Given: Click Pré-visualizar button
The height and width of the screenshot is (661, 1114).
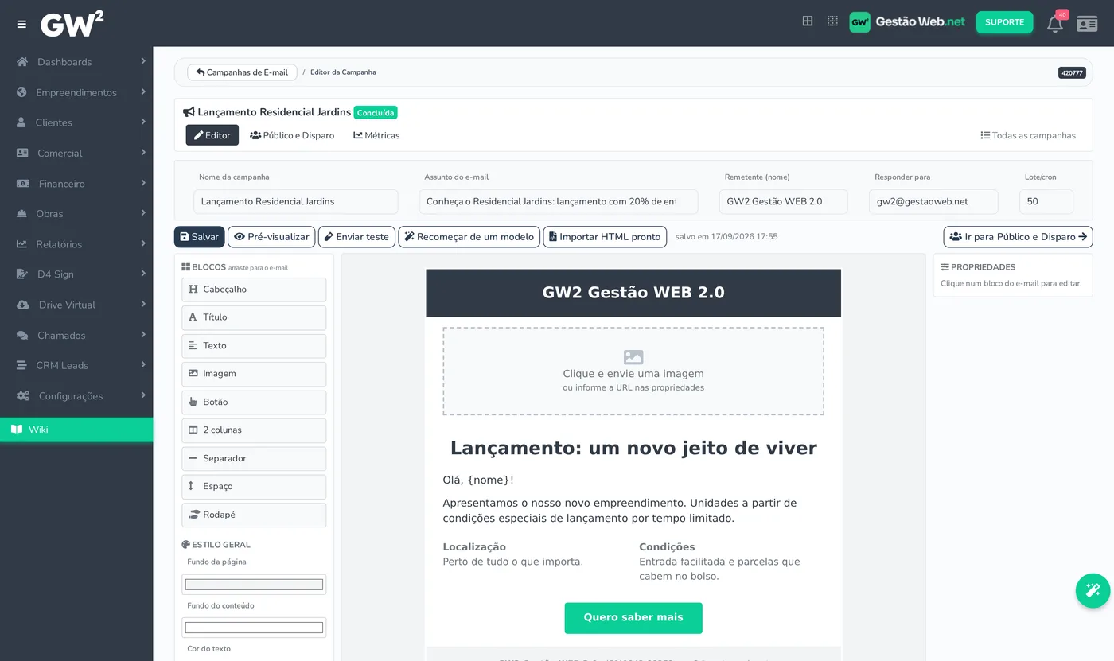Looking at the screenshot, I should tap(271, 237).
